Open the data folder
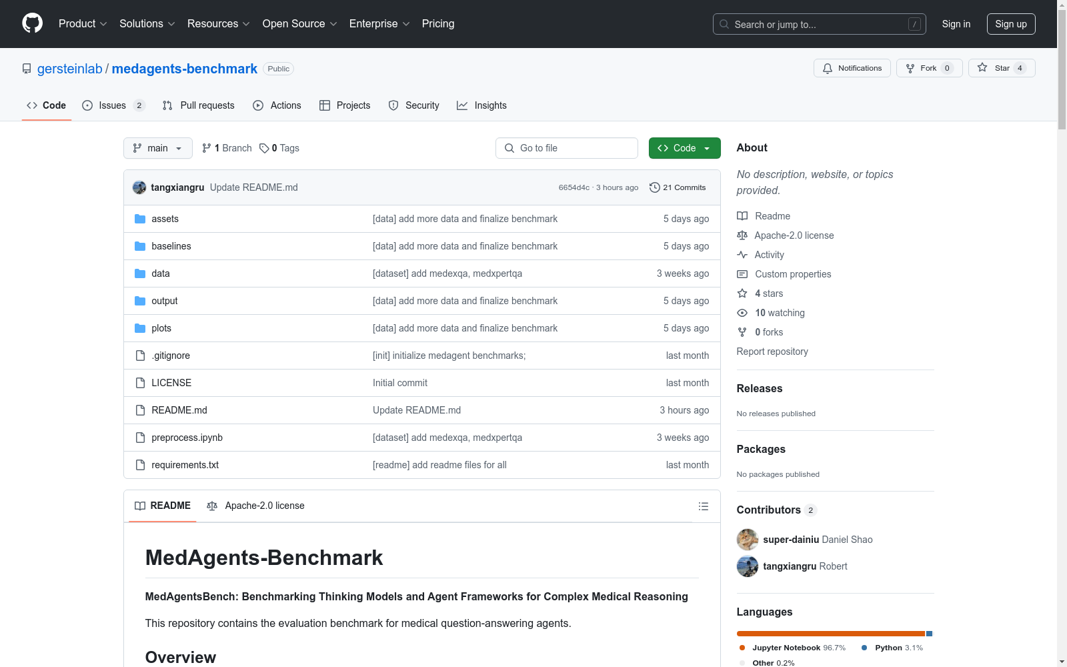 tap(161, 273)
